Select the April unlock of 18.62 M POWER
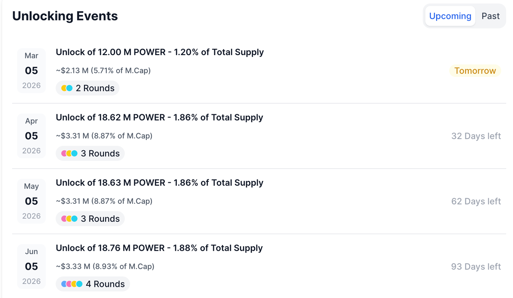The image size is (513, 298). pos(159,117)
